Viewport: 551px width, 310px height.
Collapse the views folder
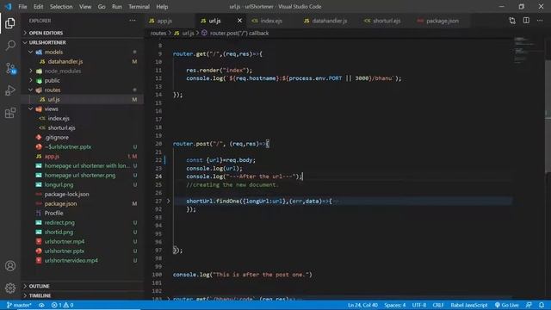pyautogui.click(x=52, y=109)
